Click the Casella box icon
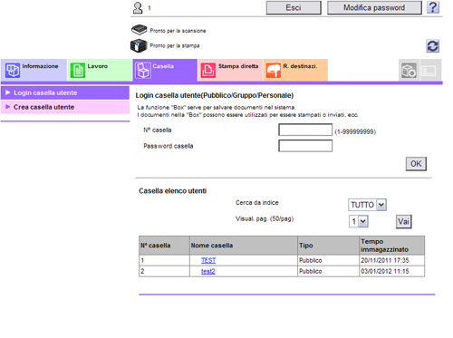453x338 pixels. 143,71
